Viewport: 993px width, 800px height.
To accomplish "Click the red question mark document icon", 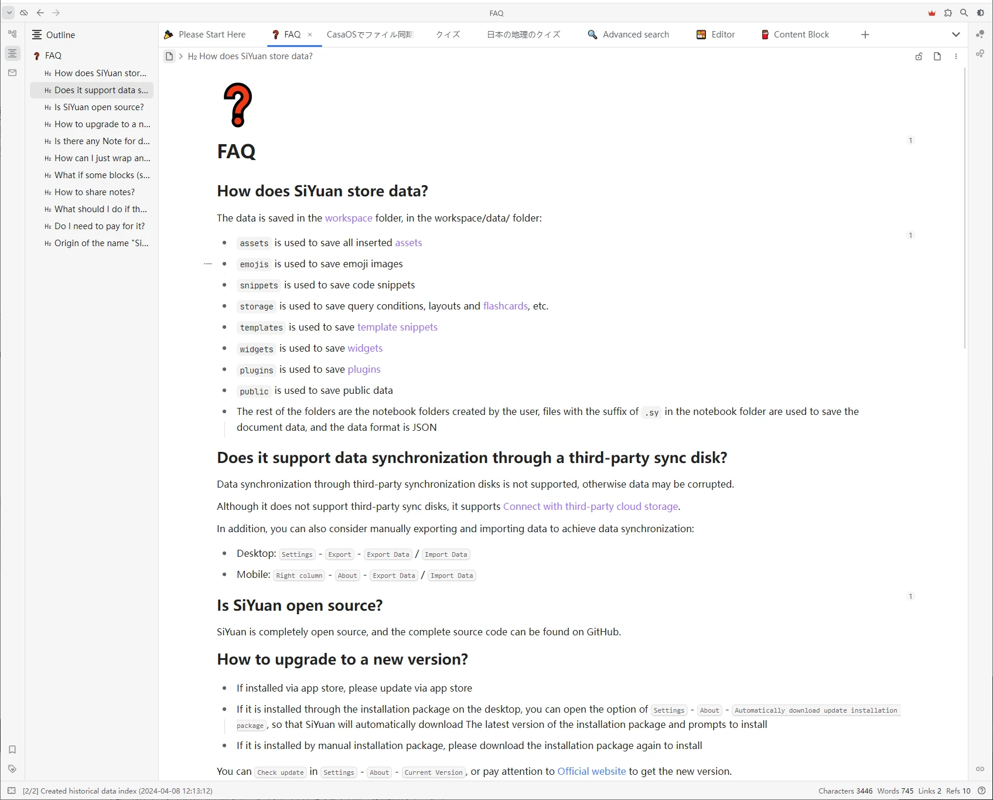I will coord(237,105).
